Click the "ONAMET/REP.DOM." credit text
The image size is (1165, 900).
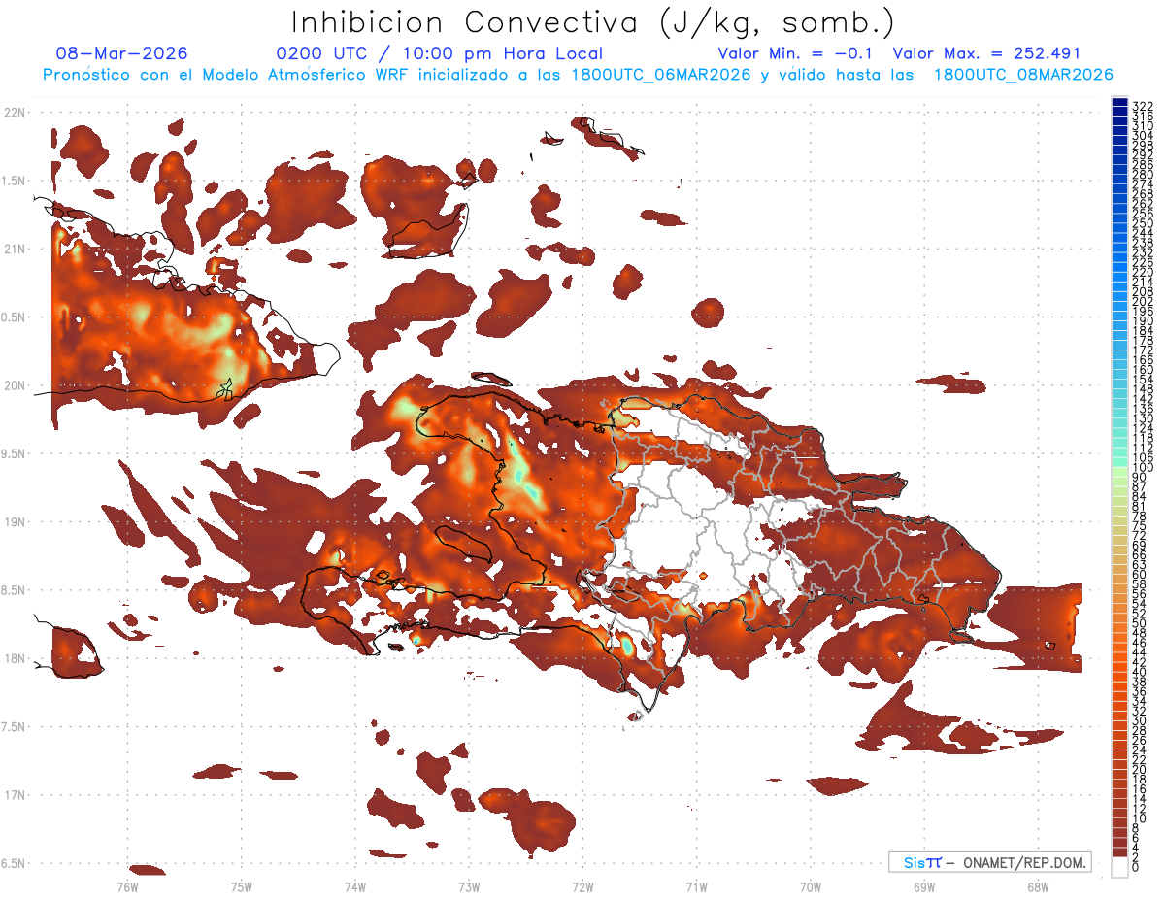click(x=1024, y=862)
